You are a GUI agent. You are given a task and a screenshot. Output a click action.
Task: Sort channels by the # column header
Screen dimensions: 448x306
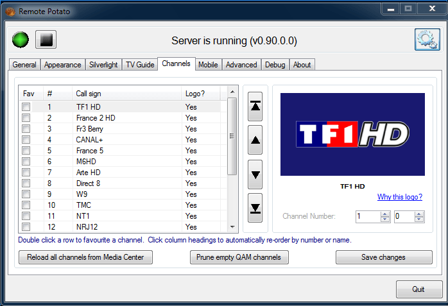click(58, 94)
